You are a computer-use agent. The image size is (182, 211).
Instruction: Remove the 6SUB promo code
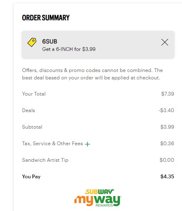pos(165,42)
